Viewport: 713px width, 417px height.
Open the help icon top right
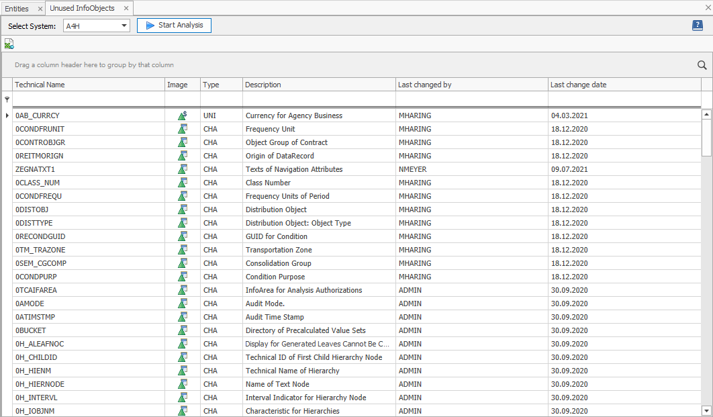[697, 25]
